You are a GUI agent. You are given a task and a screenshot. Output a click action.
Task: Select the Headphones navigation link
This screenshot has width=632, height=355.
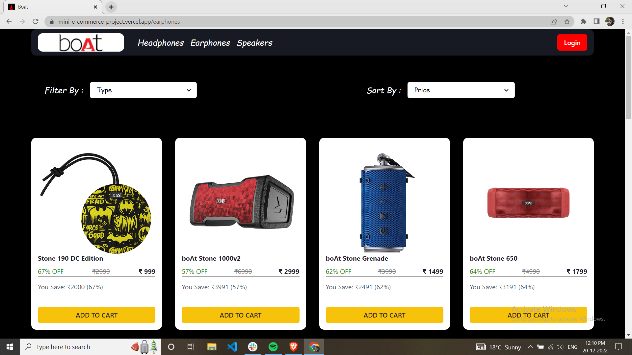[160, 43]
